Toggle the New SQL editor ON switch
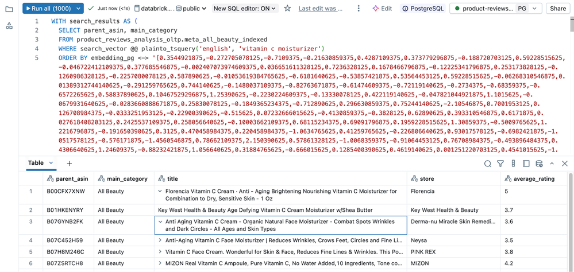The image size is (574, 272). pos(245,9)
